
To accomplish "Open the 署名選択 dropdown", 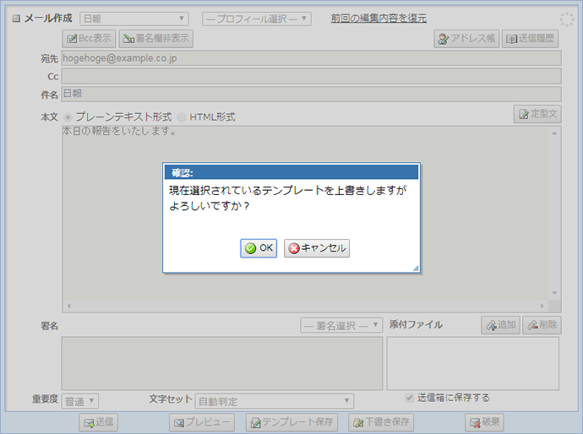I will tap(341, 326).
